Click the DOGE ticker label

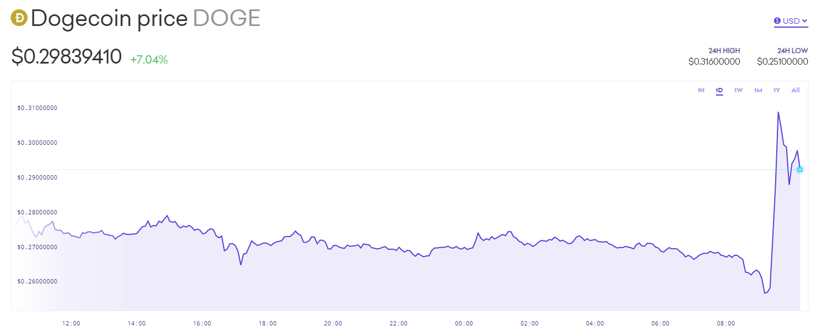click(x=227, y=18)
